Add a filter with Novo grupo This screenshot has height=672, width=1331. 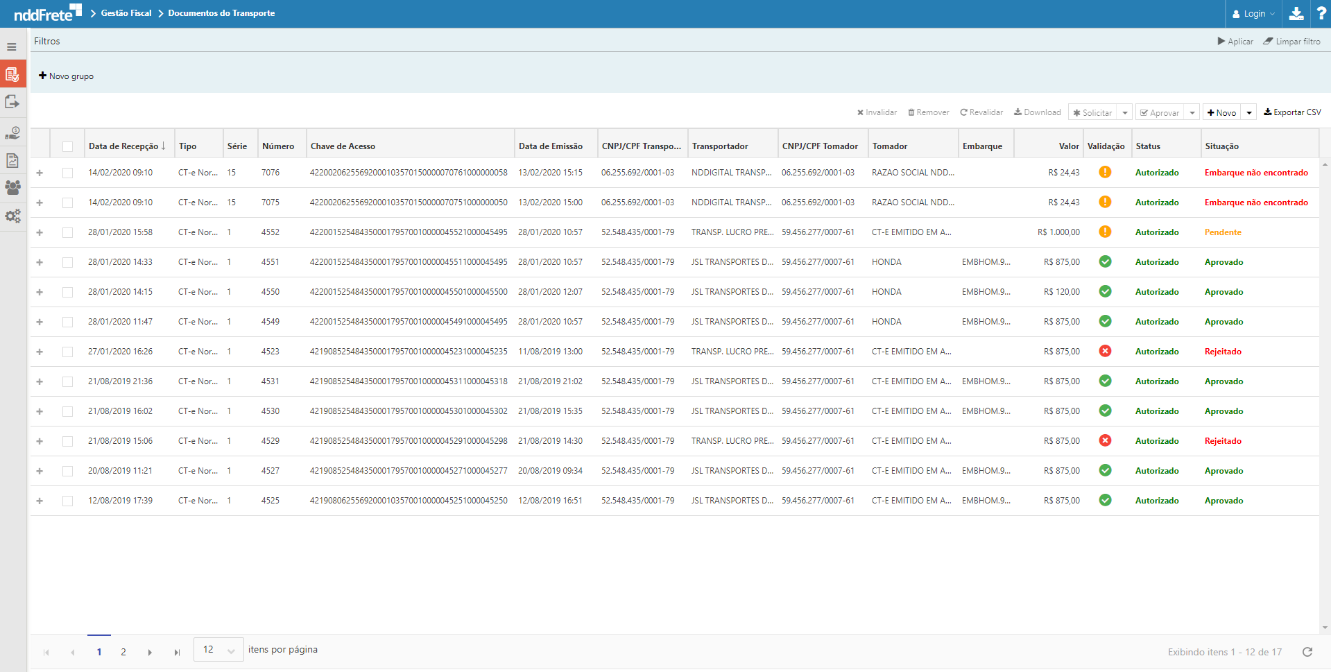pyautogui.click(x=67, y=76)
